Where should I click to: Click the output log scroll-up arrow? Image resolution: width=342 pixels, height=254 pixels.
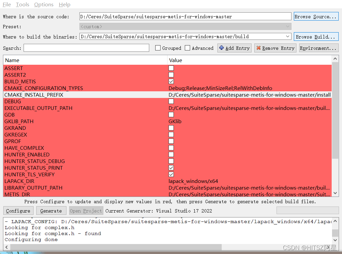tap(335, 221)
